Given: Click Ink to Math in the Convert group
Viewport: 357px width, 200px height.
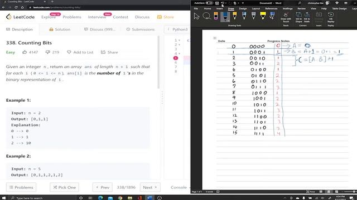Looking at the screenshot, I should click(x=307, y=17).
